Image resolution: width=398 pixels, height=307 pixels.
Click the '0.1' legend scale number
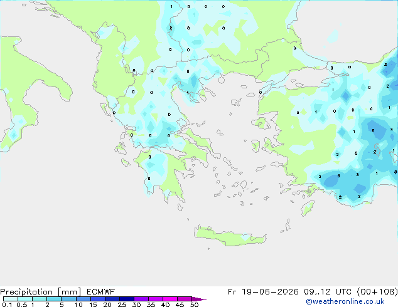[7, 304]
